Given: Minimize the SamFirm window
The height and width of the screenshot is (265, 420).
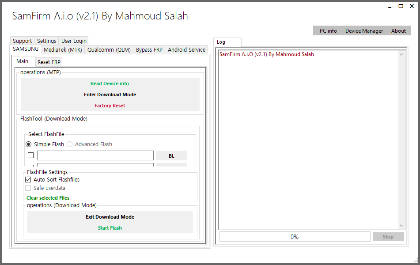Looking at the screenshot, I should coord(390,7).
